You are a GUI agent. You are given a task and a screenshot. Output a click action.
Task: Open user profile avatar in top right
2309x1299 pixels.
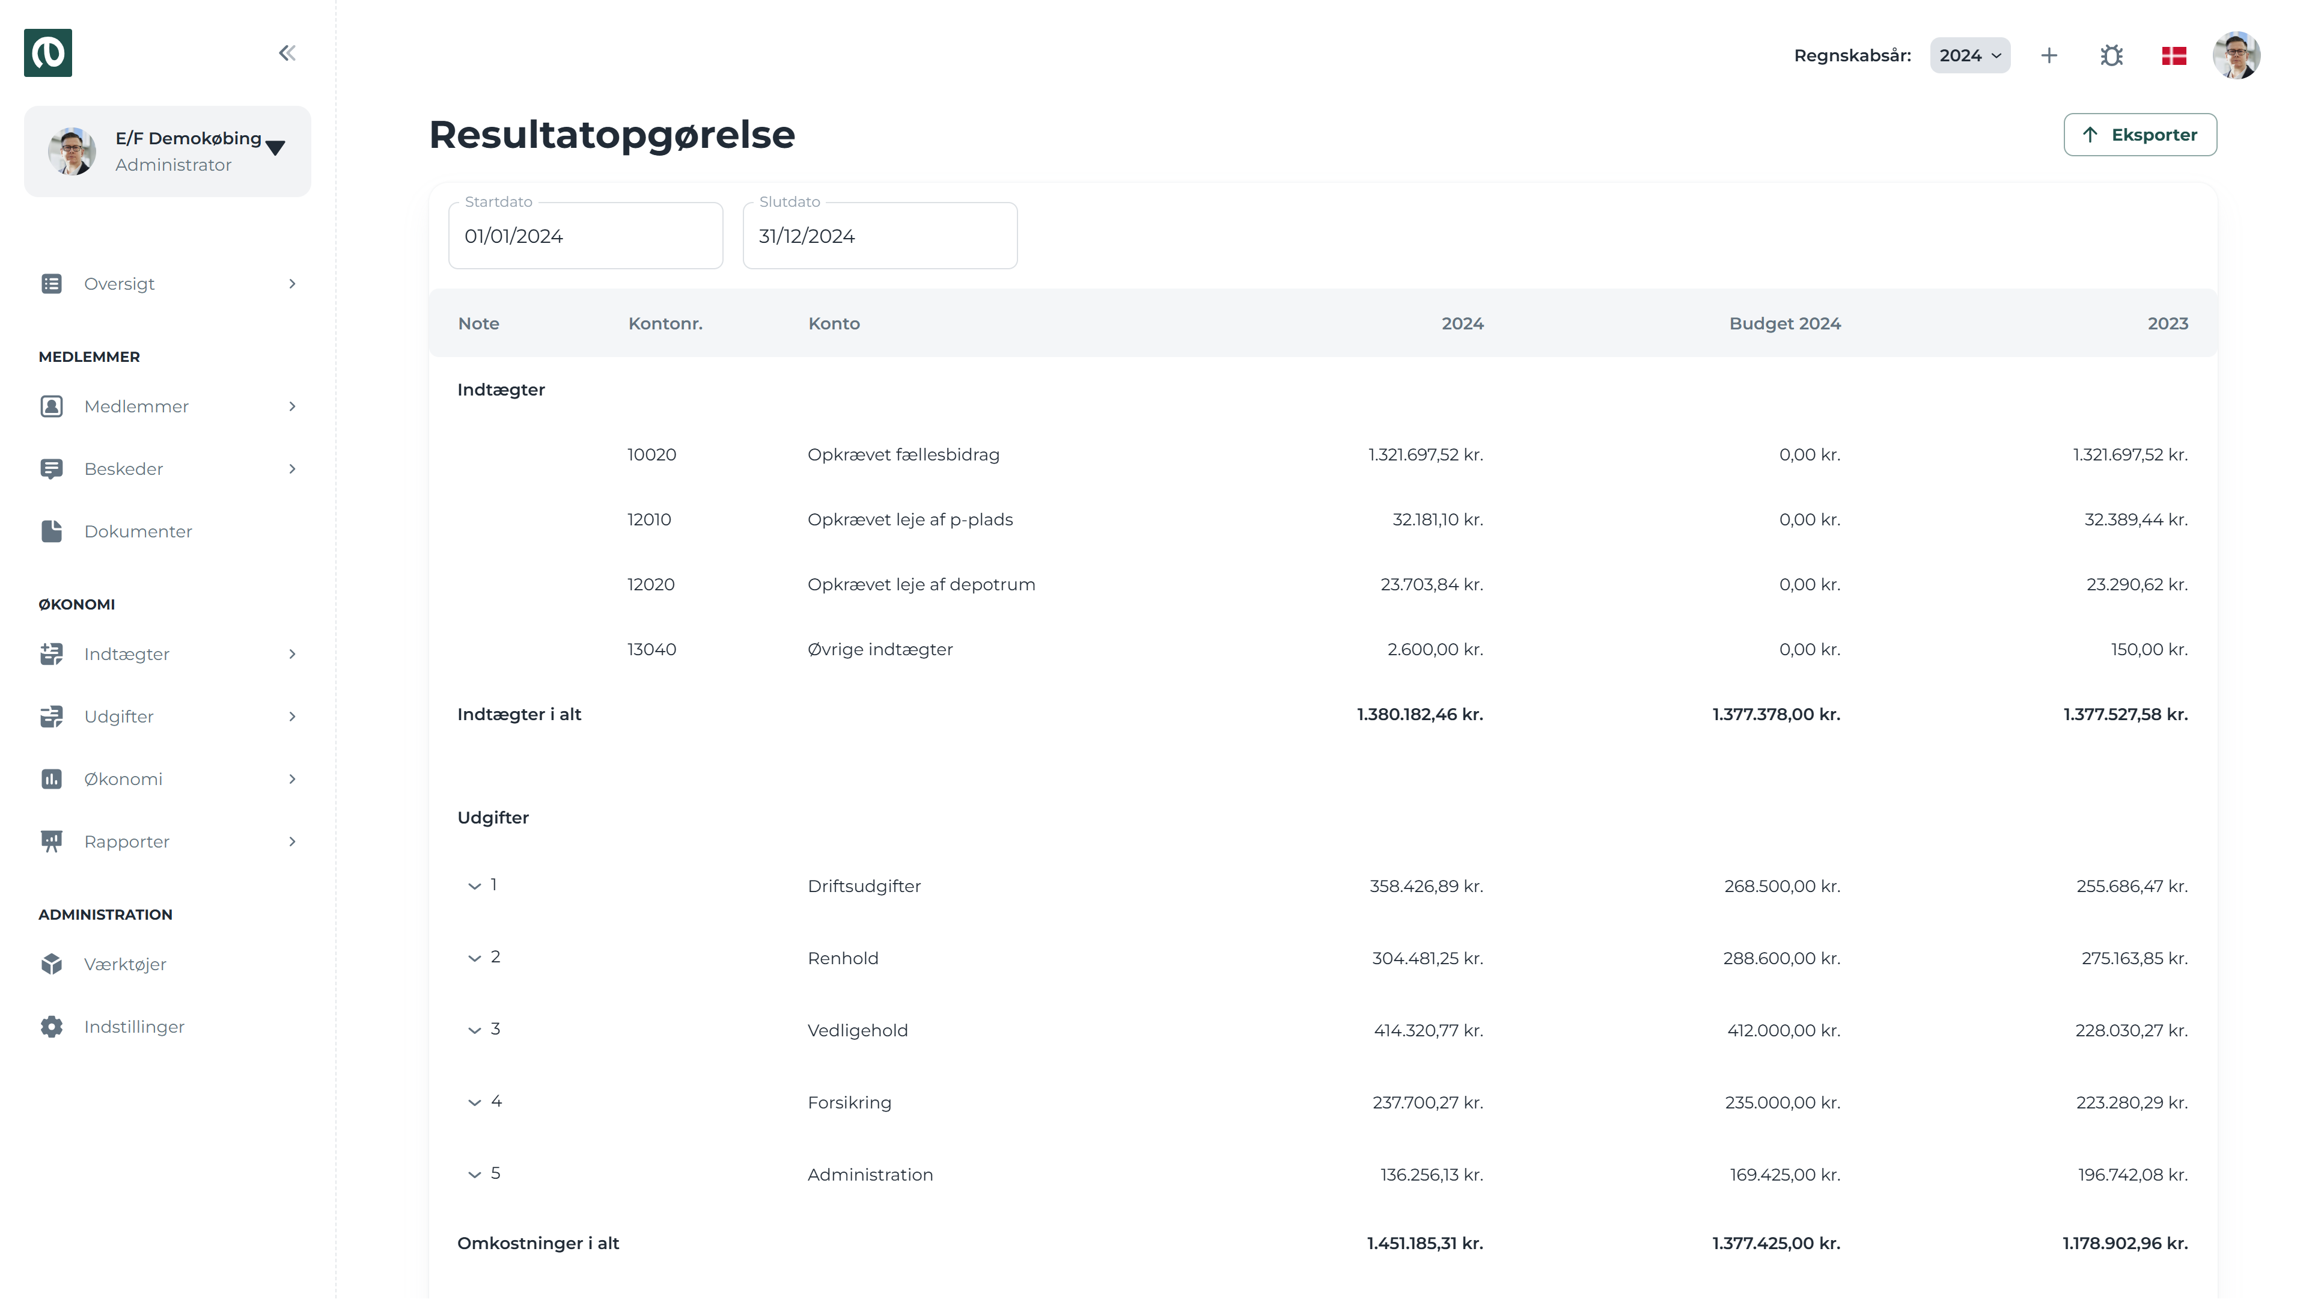click(2236, 55)
